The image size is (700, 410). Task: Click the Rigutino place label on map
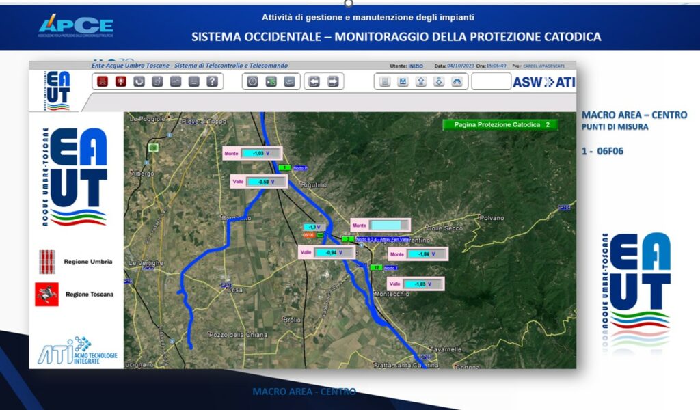click(x=314, y=184)
